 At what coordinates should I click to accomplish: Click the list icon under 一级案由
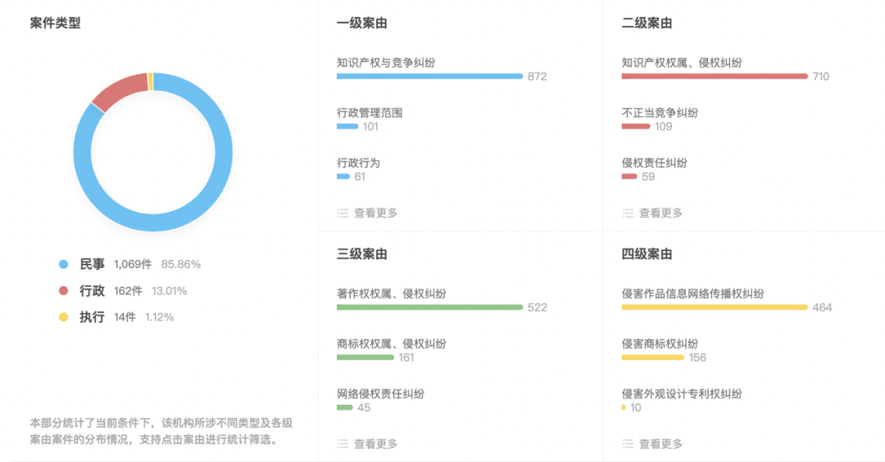click(x=343, y=213)
